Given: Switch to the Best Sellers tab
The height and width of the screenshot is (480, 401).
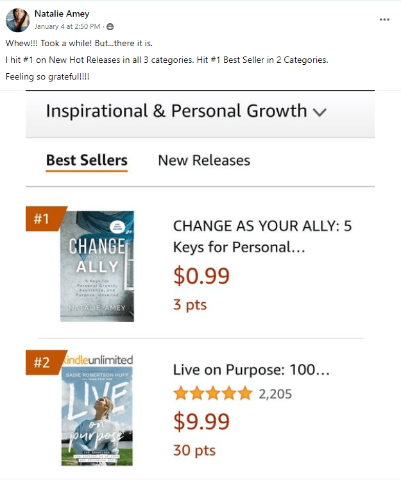Looking at the screenshot, I should pyautogui.click(x=87, y=160).
